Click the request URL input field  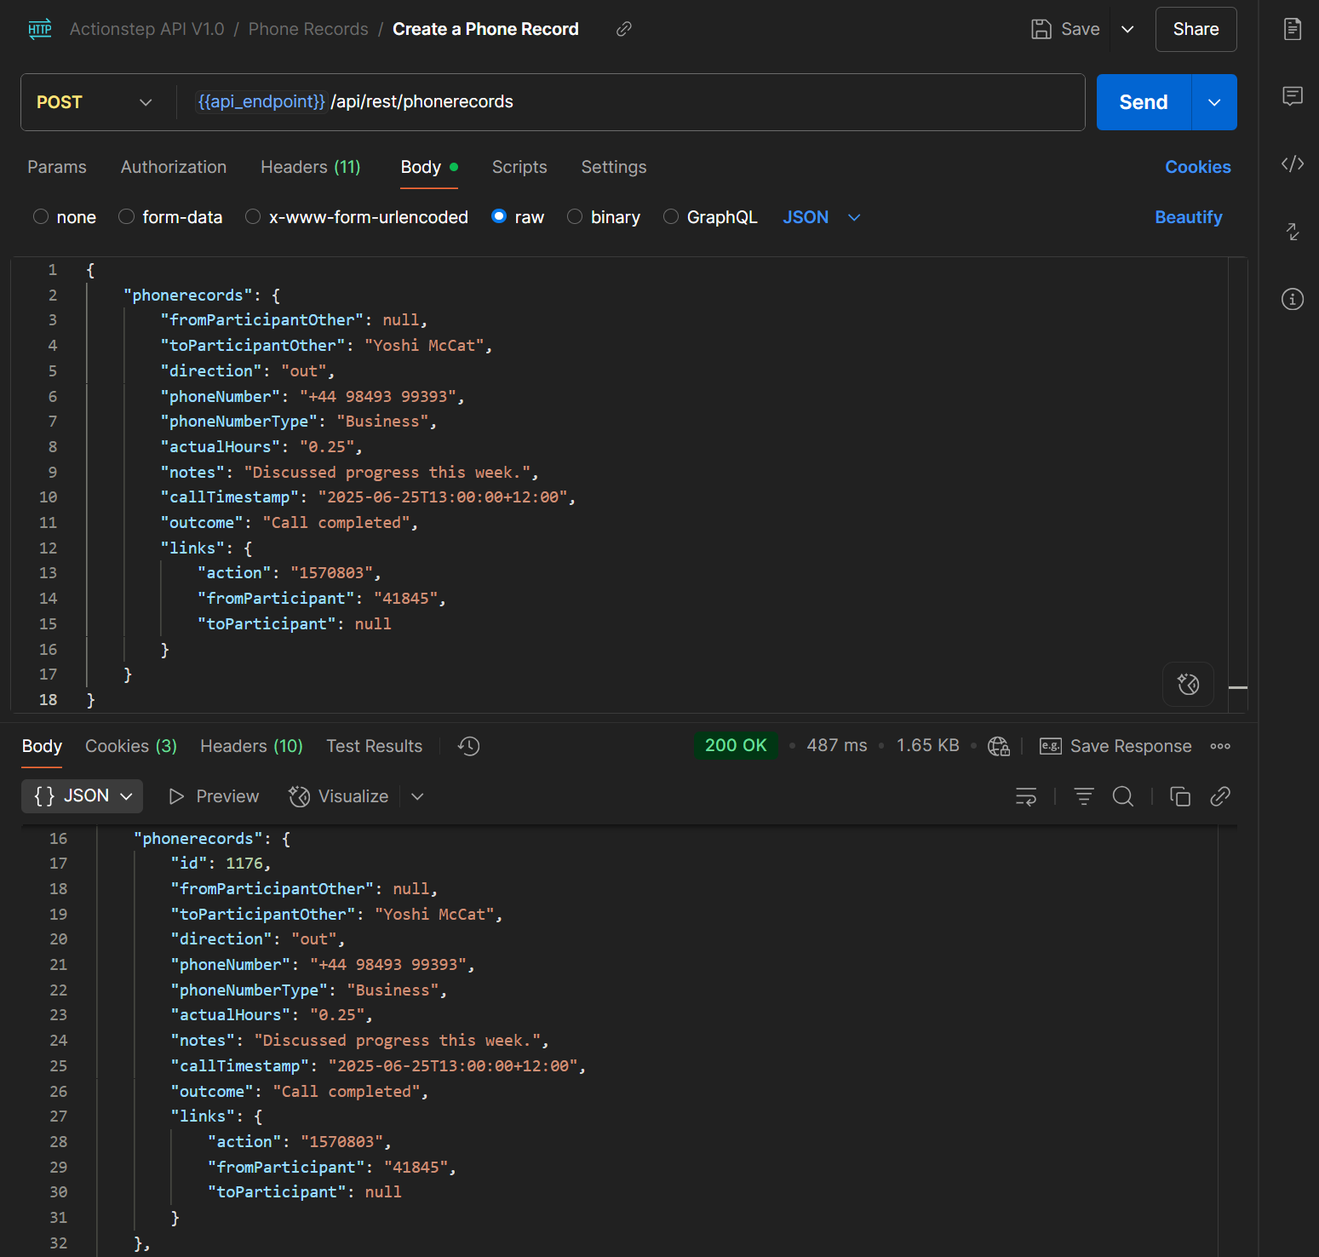[630, 102]
